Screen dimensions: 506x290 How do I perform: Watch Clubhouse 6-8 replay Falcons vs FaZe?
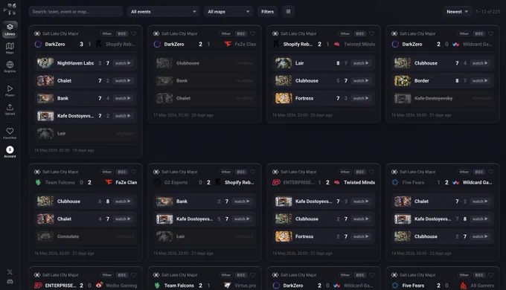click(x=123, y=202)
